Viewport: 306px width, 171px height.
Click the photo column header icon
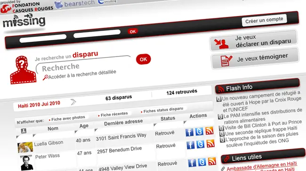(24, 131)
